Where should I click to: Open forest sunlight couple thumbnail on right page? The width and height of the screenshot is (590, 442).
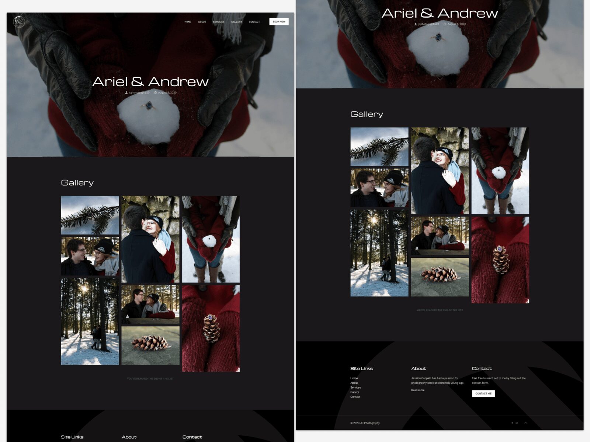[x=379, y=253]
